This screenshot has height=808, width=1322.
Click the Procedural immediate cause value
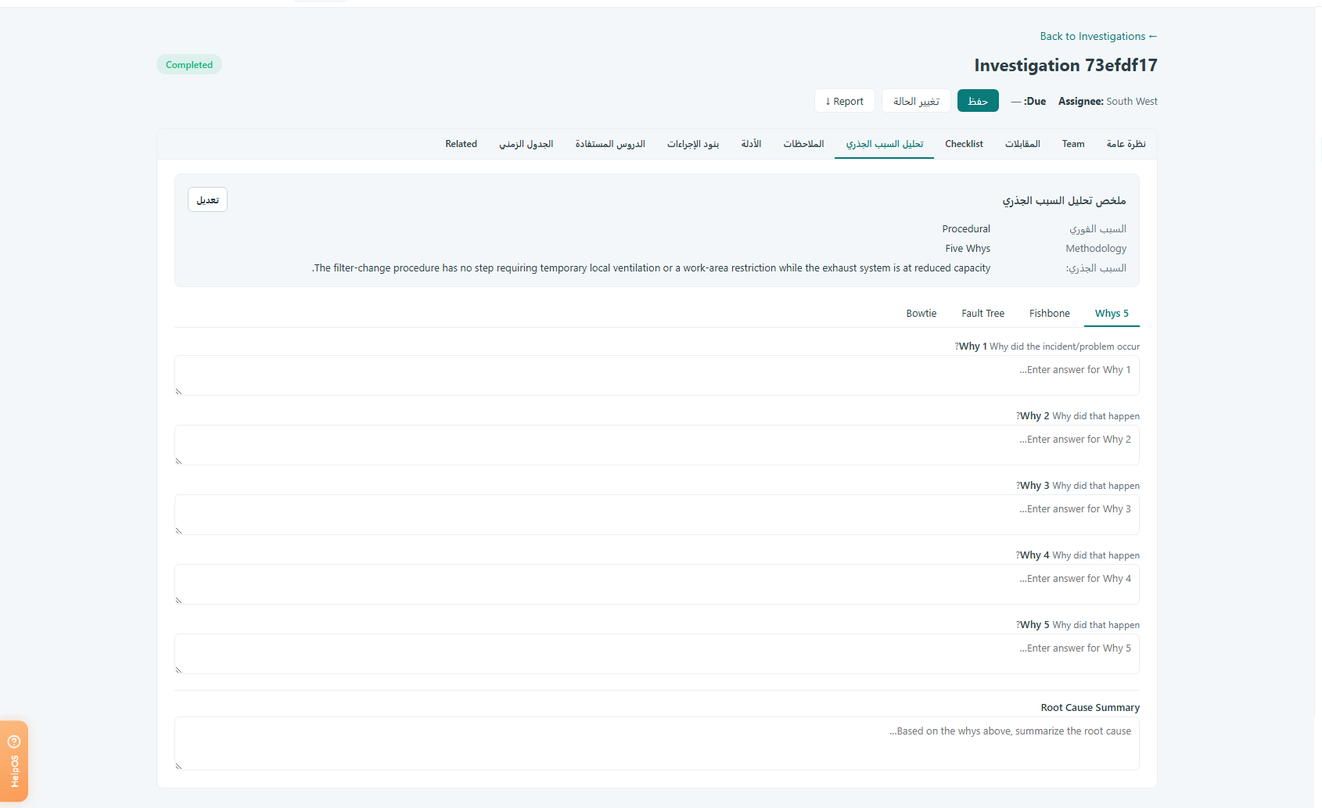966,228
